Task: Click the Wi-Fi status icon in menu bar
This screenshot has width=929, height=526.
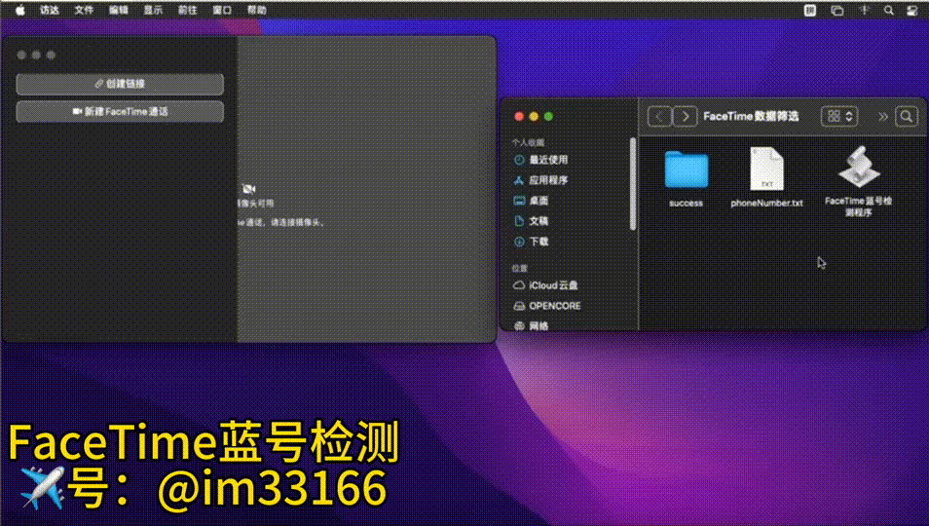Action: [865, 10]
